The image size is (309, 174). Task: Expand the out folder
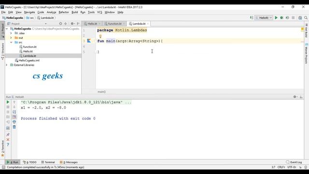click(x=11, y=38)
